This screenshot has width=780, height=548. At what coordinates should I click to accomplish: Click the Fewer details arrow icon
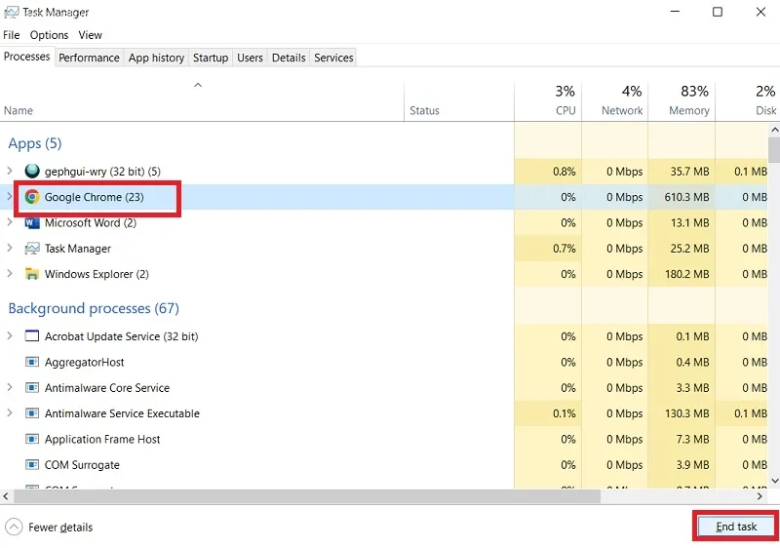click(14, 528)
